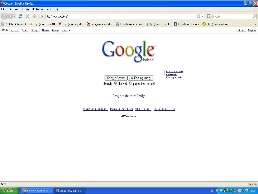Go to the home page
Image resolution: width=258 pixels, height=194 pixels.
(x=34, y=16)
